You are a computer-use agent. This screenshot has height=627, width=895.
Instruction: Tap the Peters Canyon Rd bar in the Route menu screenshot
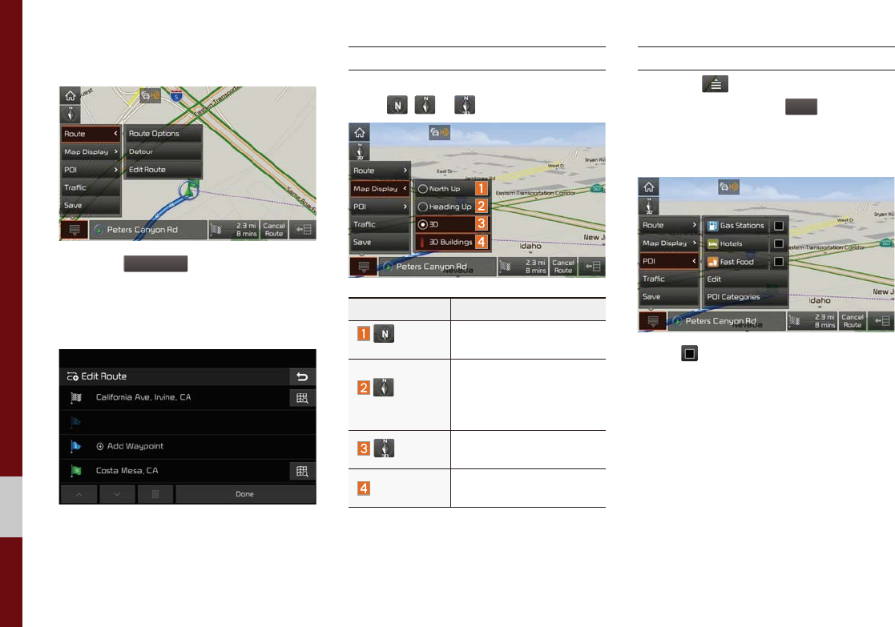(148, 230)
